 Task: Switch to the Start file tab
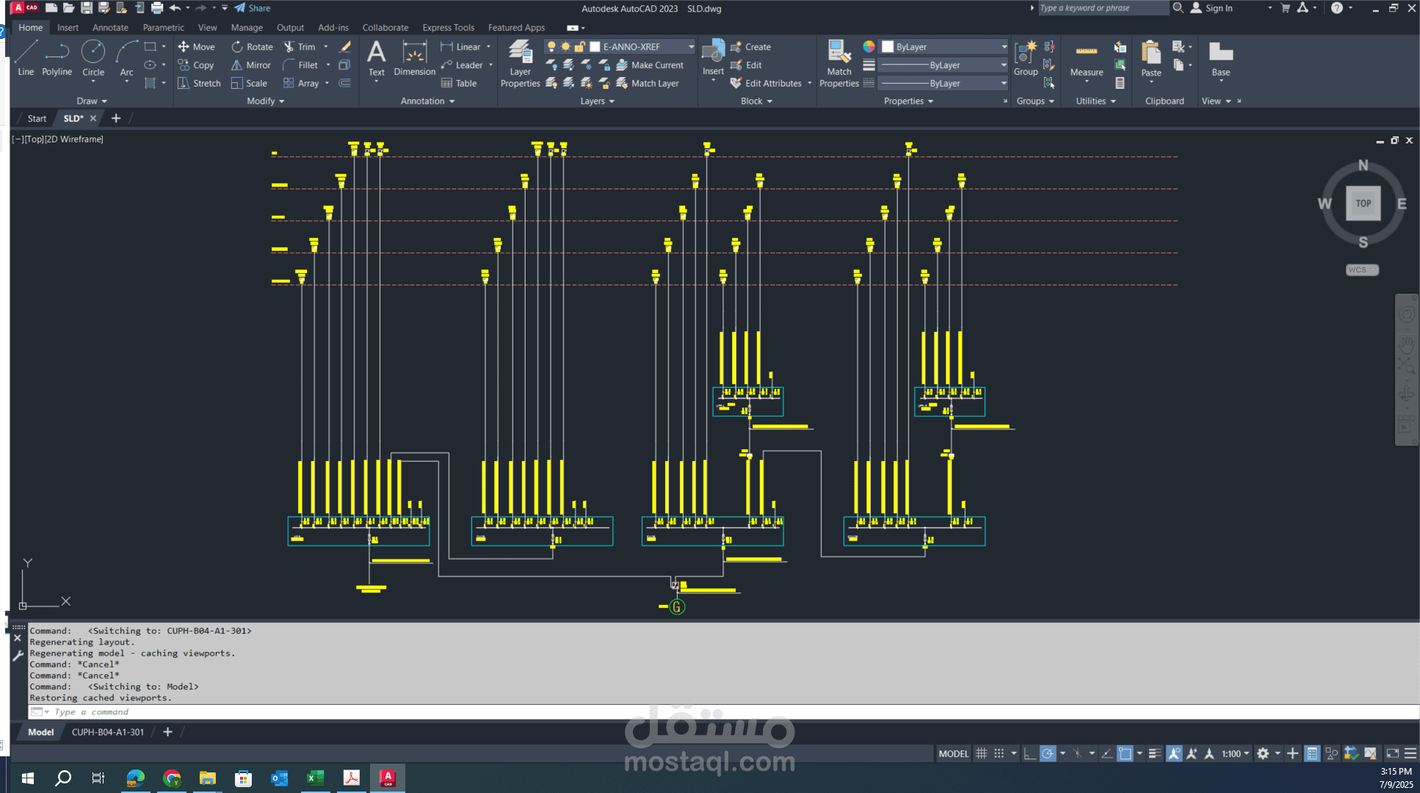37,118
